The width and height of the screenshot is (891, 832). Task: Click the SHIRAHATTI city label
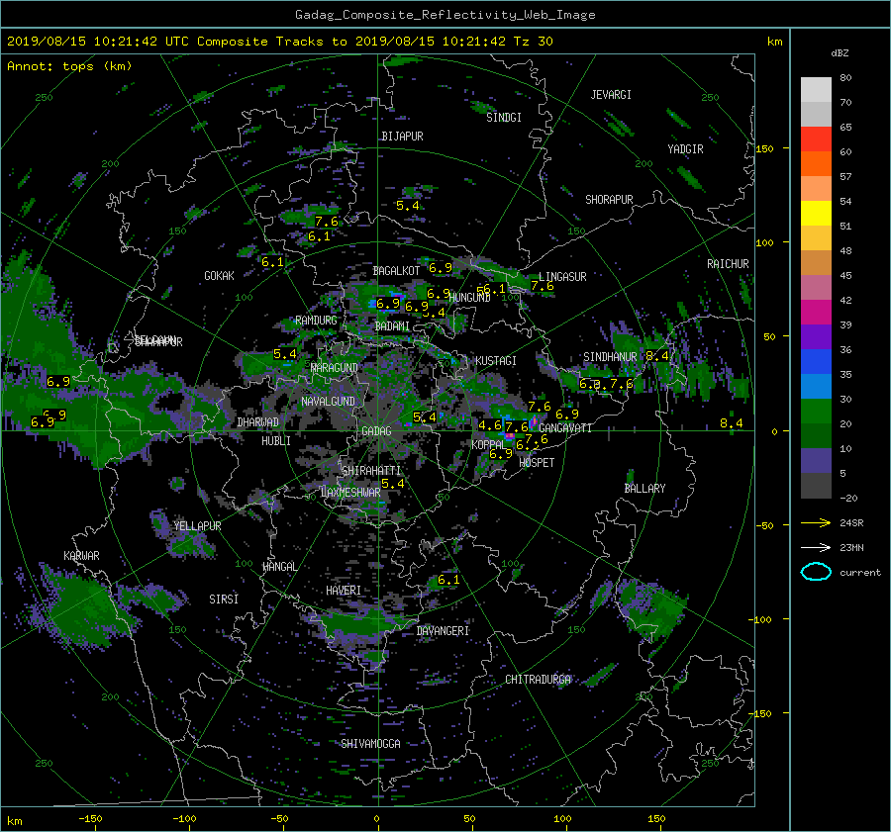371,470
